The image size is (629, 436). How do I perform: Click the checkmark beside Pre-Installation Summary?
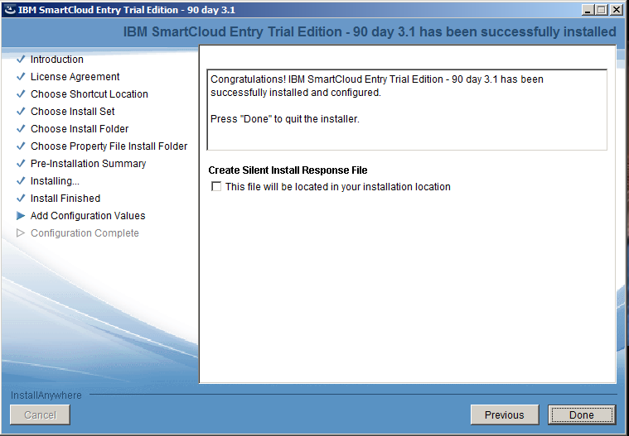(21, 164)
